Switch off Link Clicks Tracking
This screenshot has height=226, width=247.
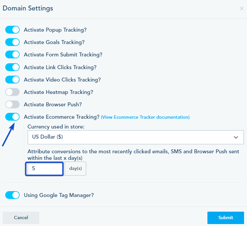(x=12, y=67)
